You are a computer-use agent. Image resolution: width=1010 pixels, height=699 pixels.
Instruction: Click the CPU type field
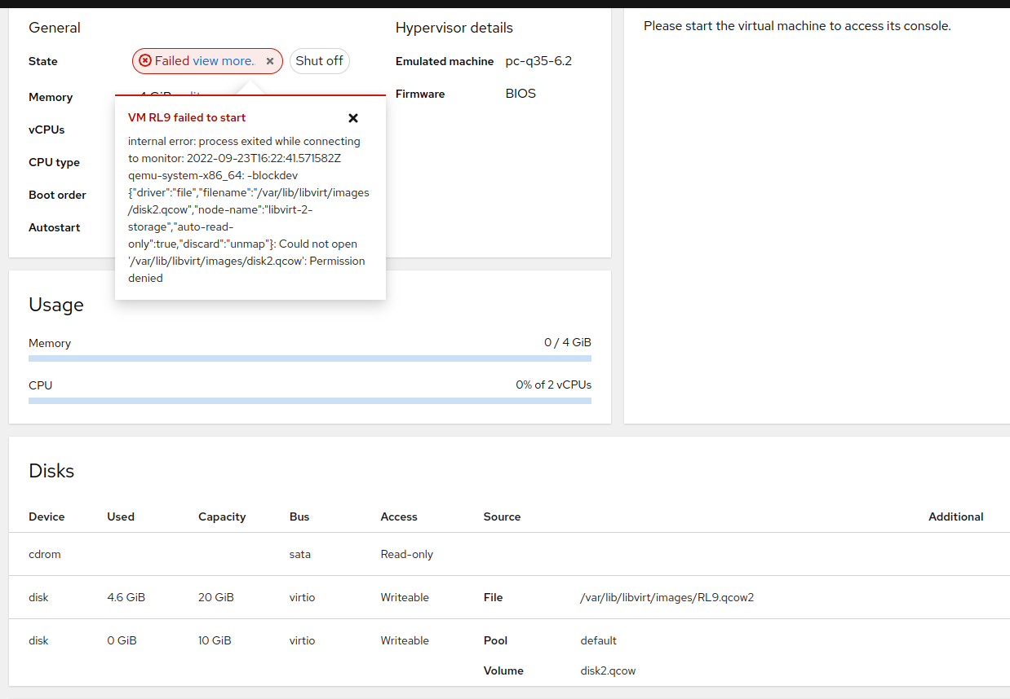54,162
